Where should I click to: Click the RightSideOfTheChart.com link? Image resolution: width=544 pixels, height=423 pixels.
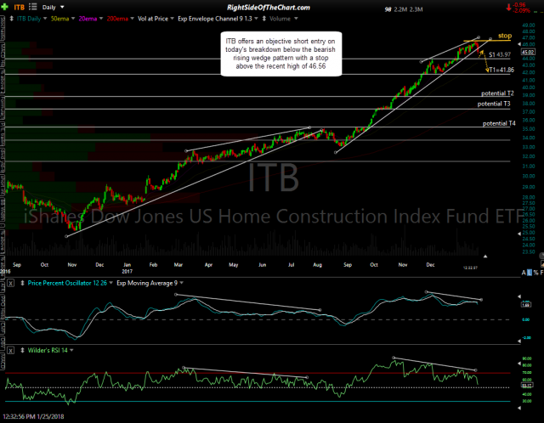(x=269, y=8)
